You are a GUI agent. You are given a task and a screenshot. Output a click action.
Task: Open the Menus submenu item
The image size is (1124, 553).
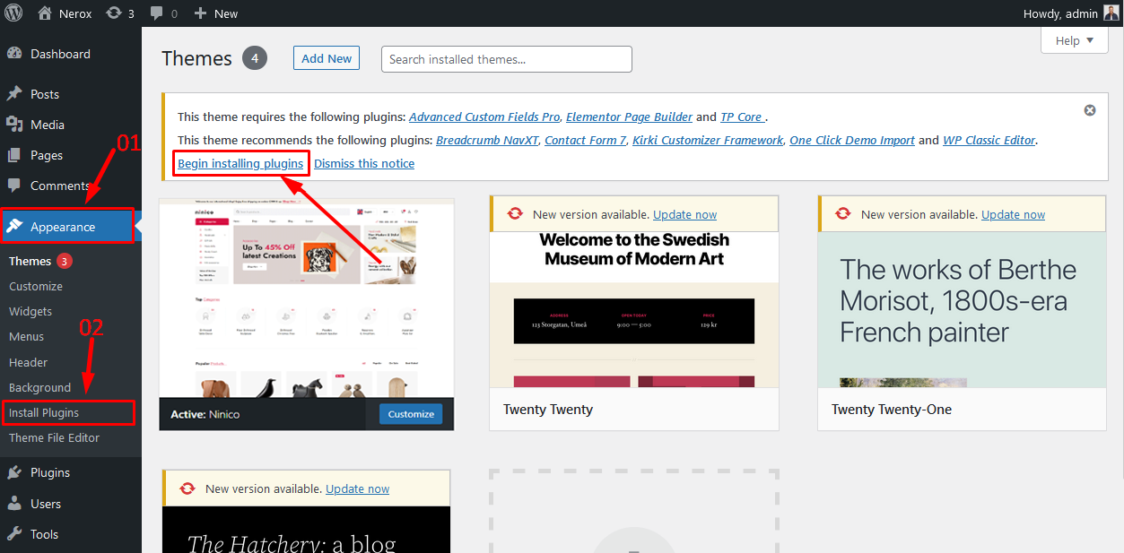(x=26, y=336)
